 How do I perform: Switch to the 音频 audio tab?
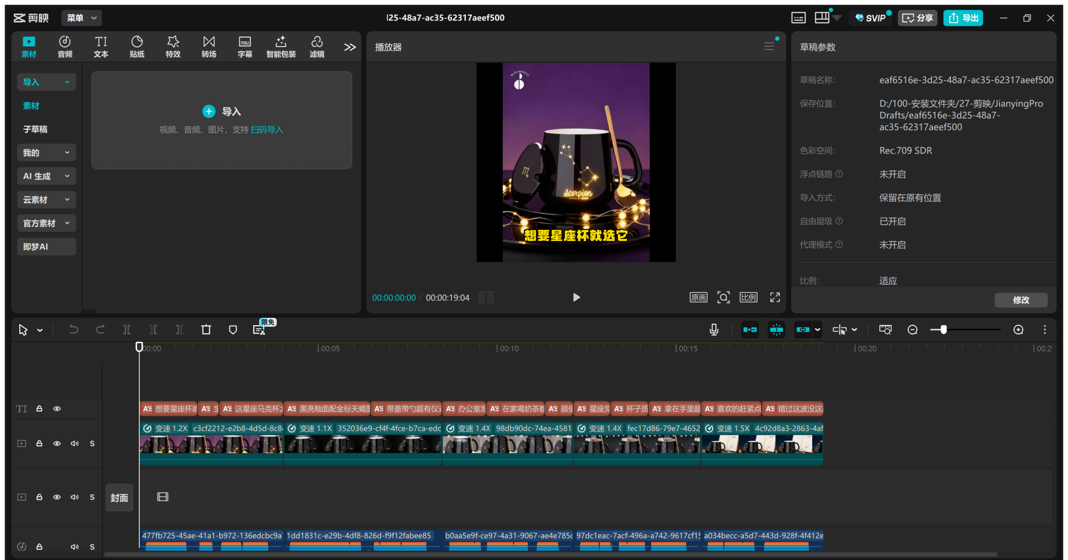click(65, 47)
